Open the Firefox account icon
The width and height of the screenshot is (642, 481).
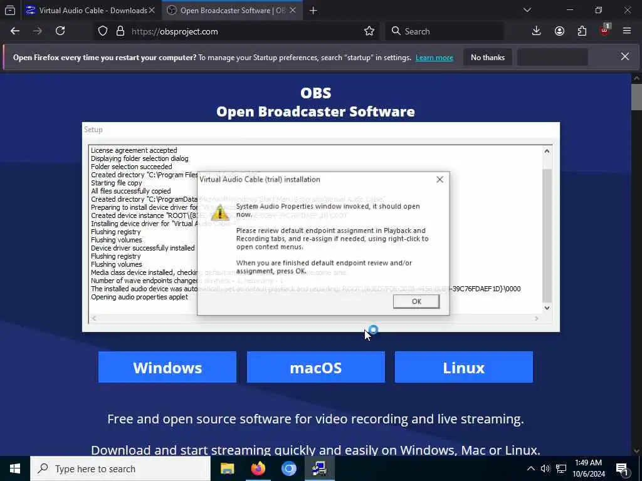pos(559,31)
